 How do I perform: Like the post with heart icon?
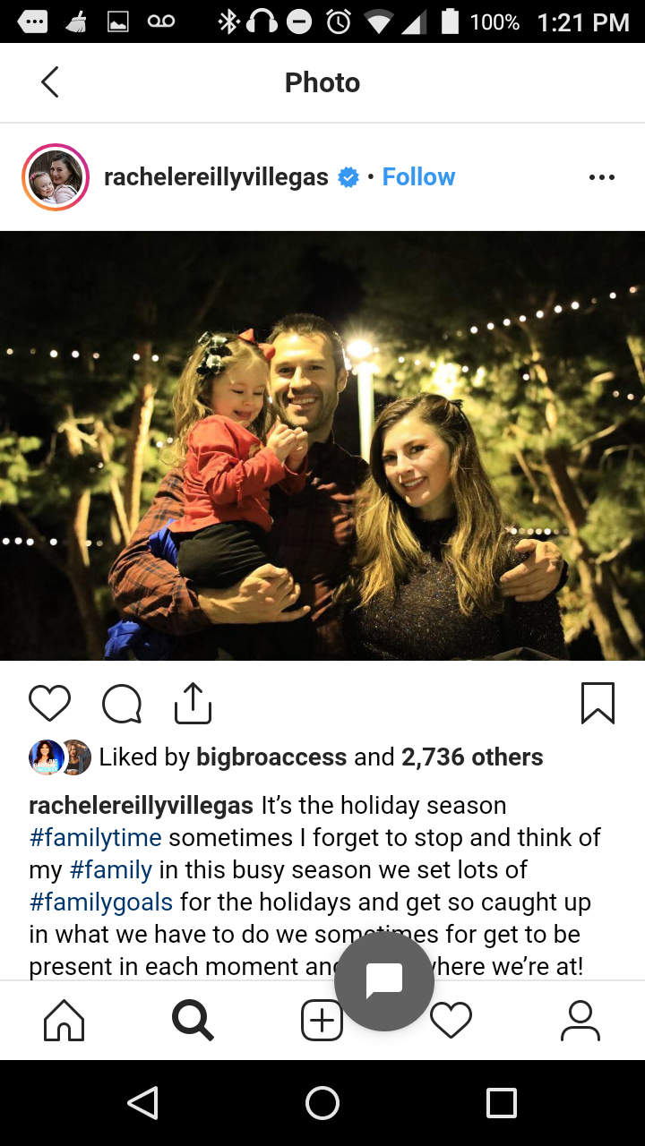pyautogui.click(x=49, y=704)
